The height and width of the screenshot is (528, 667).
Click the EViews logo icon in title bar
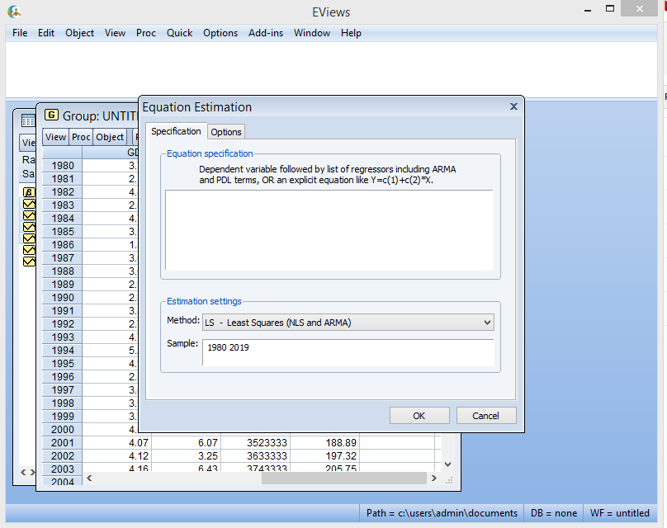point(14,12)
